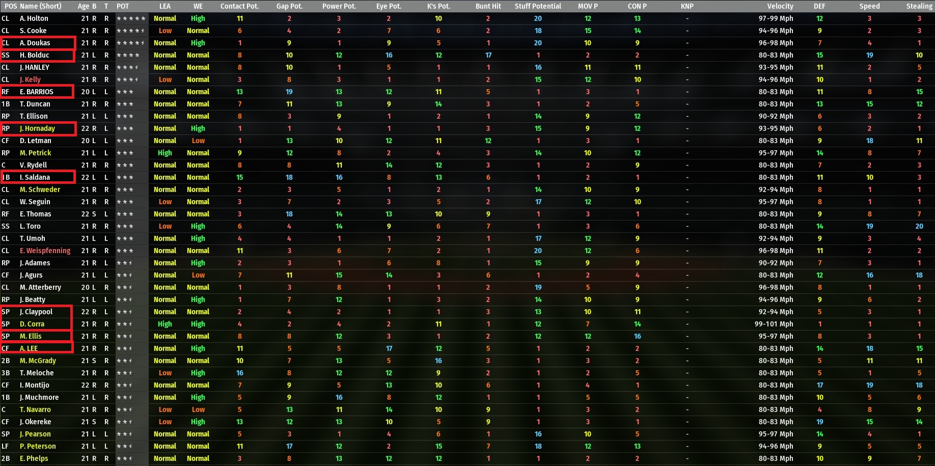Click the Stuff Potential column header

[x=536, y=6]
